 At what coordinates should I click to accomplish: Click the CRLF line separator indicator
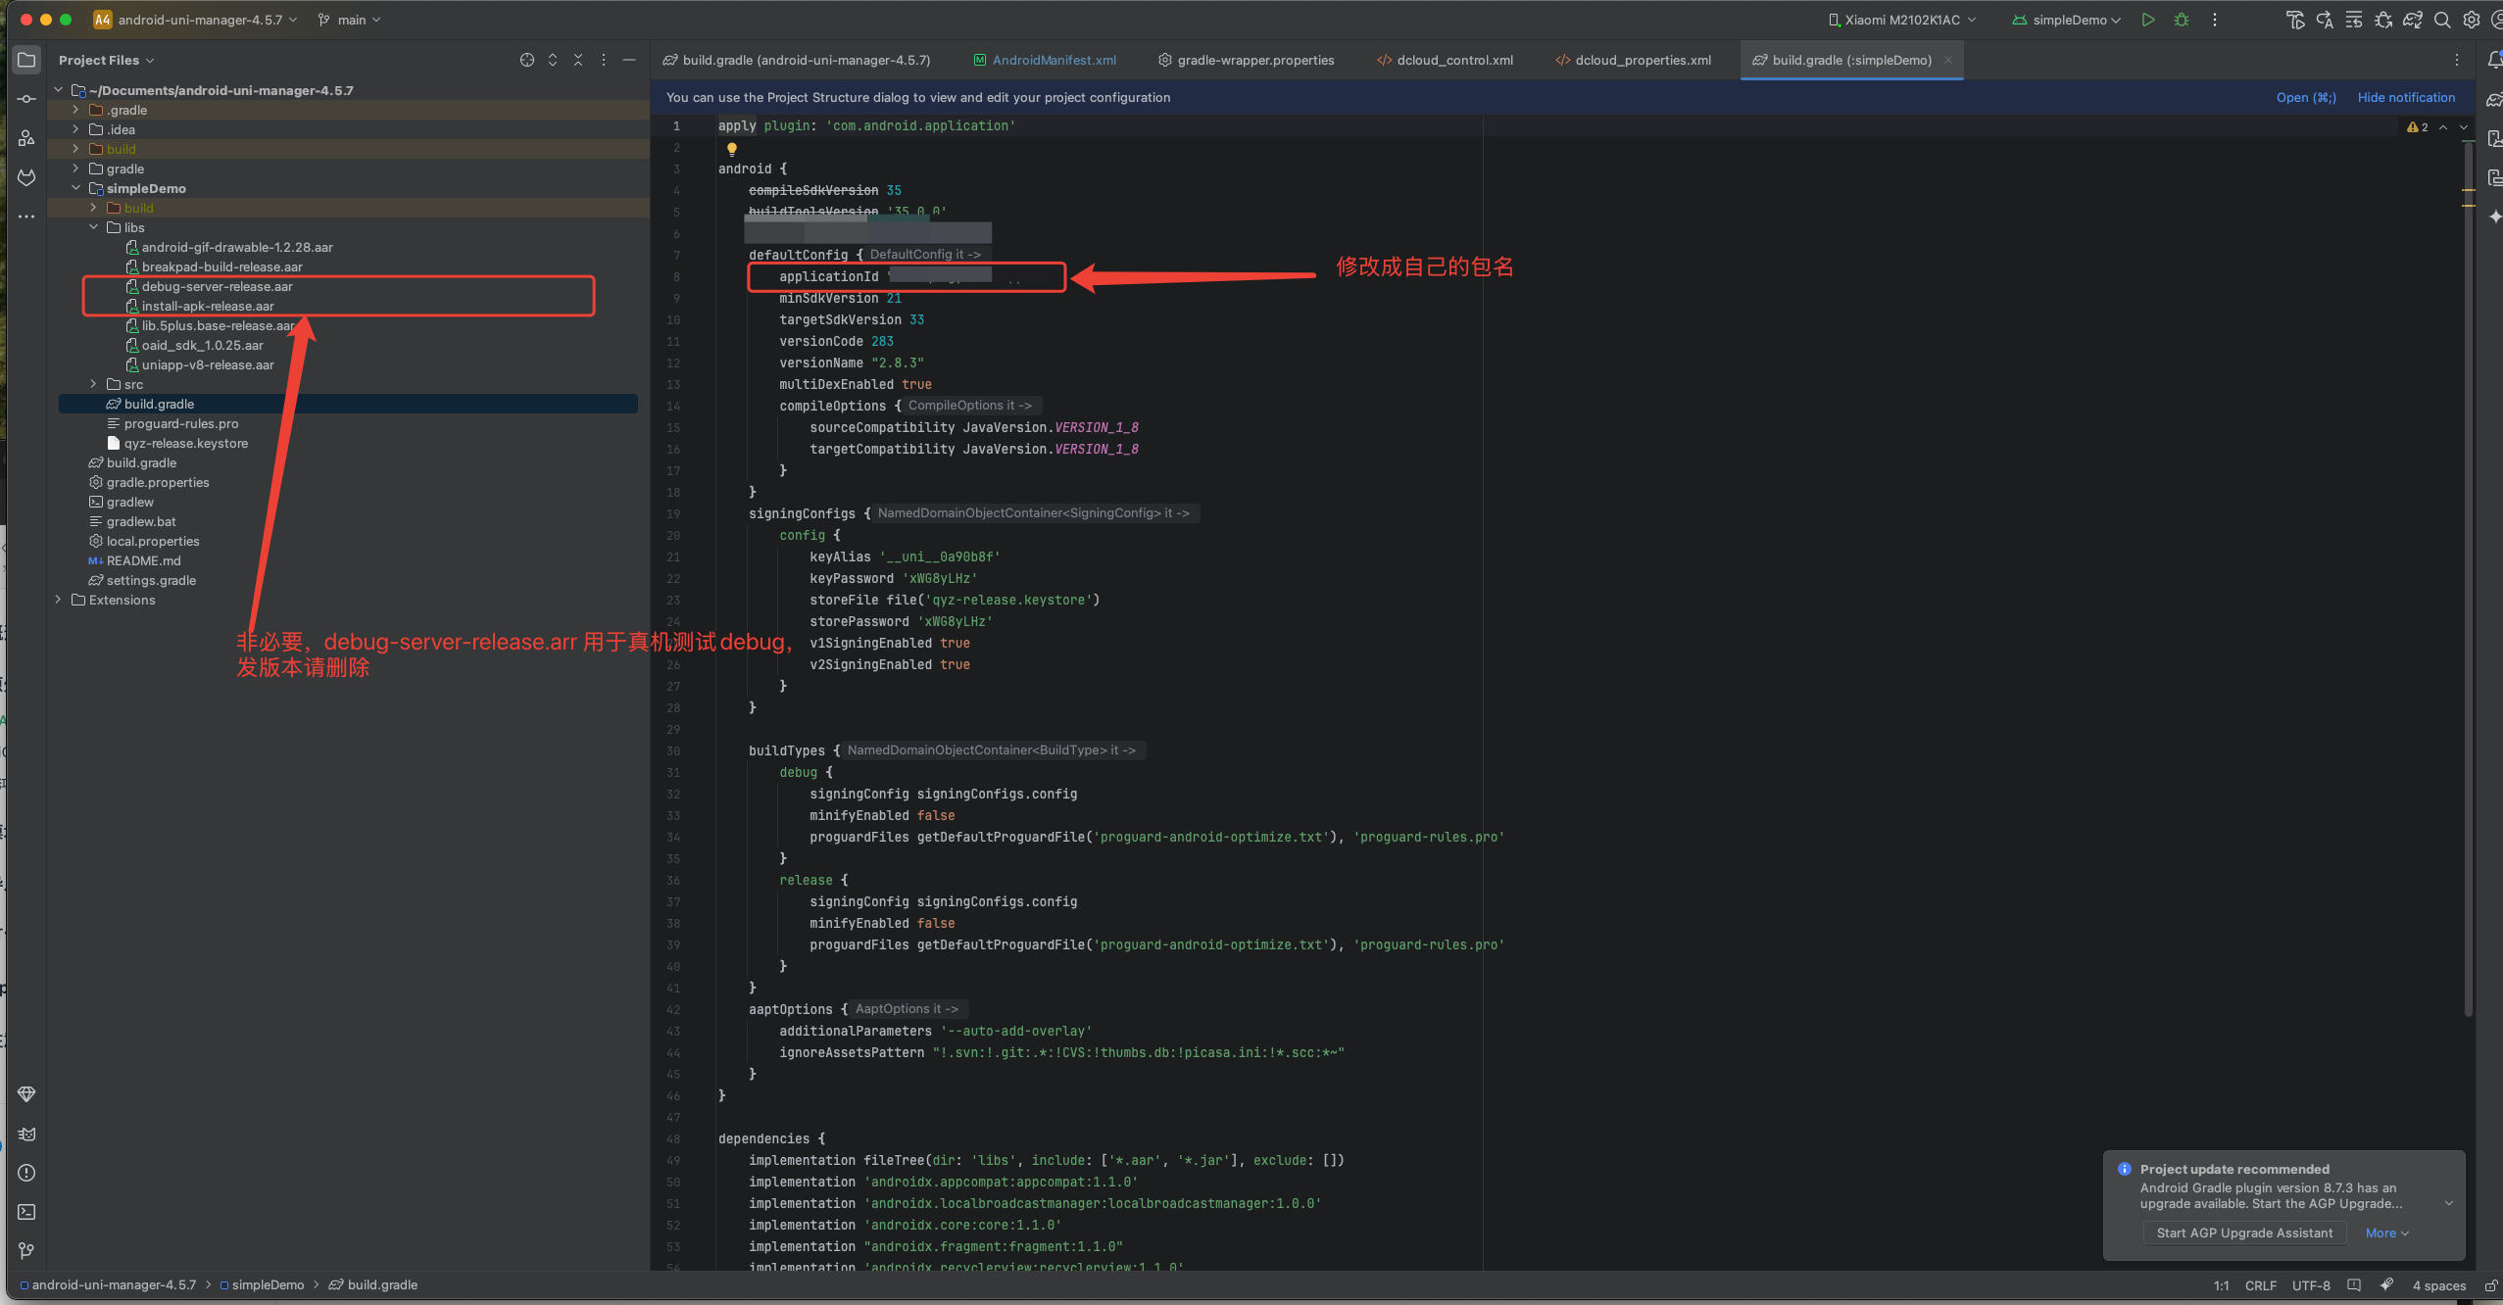2260,1285
